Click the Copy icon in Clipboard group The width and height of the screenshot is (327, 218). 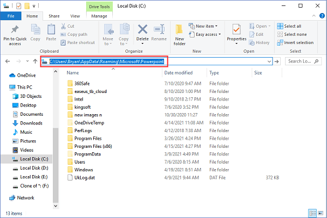35,33
